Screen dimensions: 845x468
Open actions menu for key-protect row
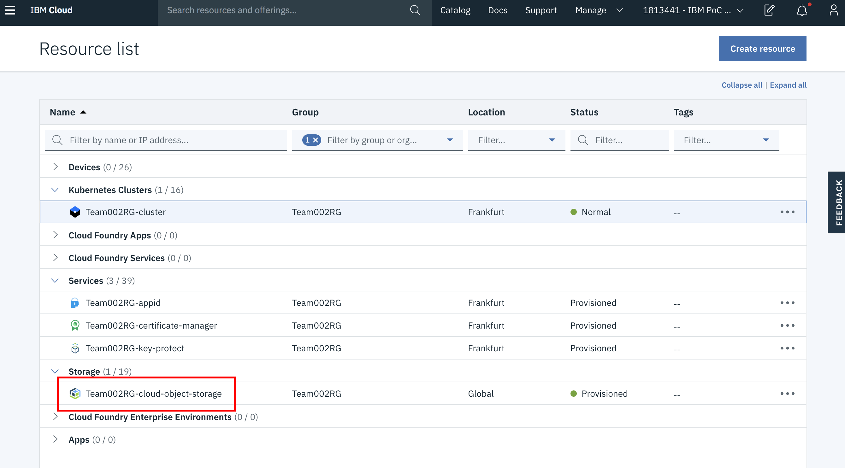click(787, 348)
